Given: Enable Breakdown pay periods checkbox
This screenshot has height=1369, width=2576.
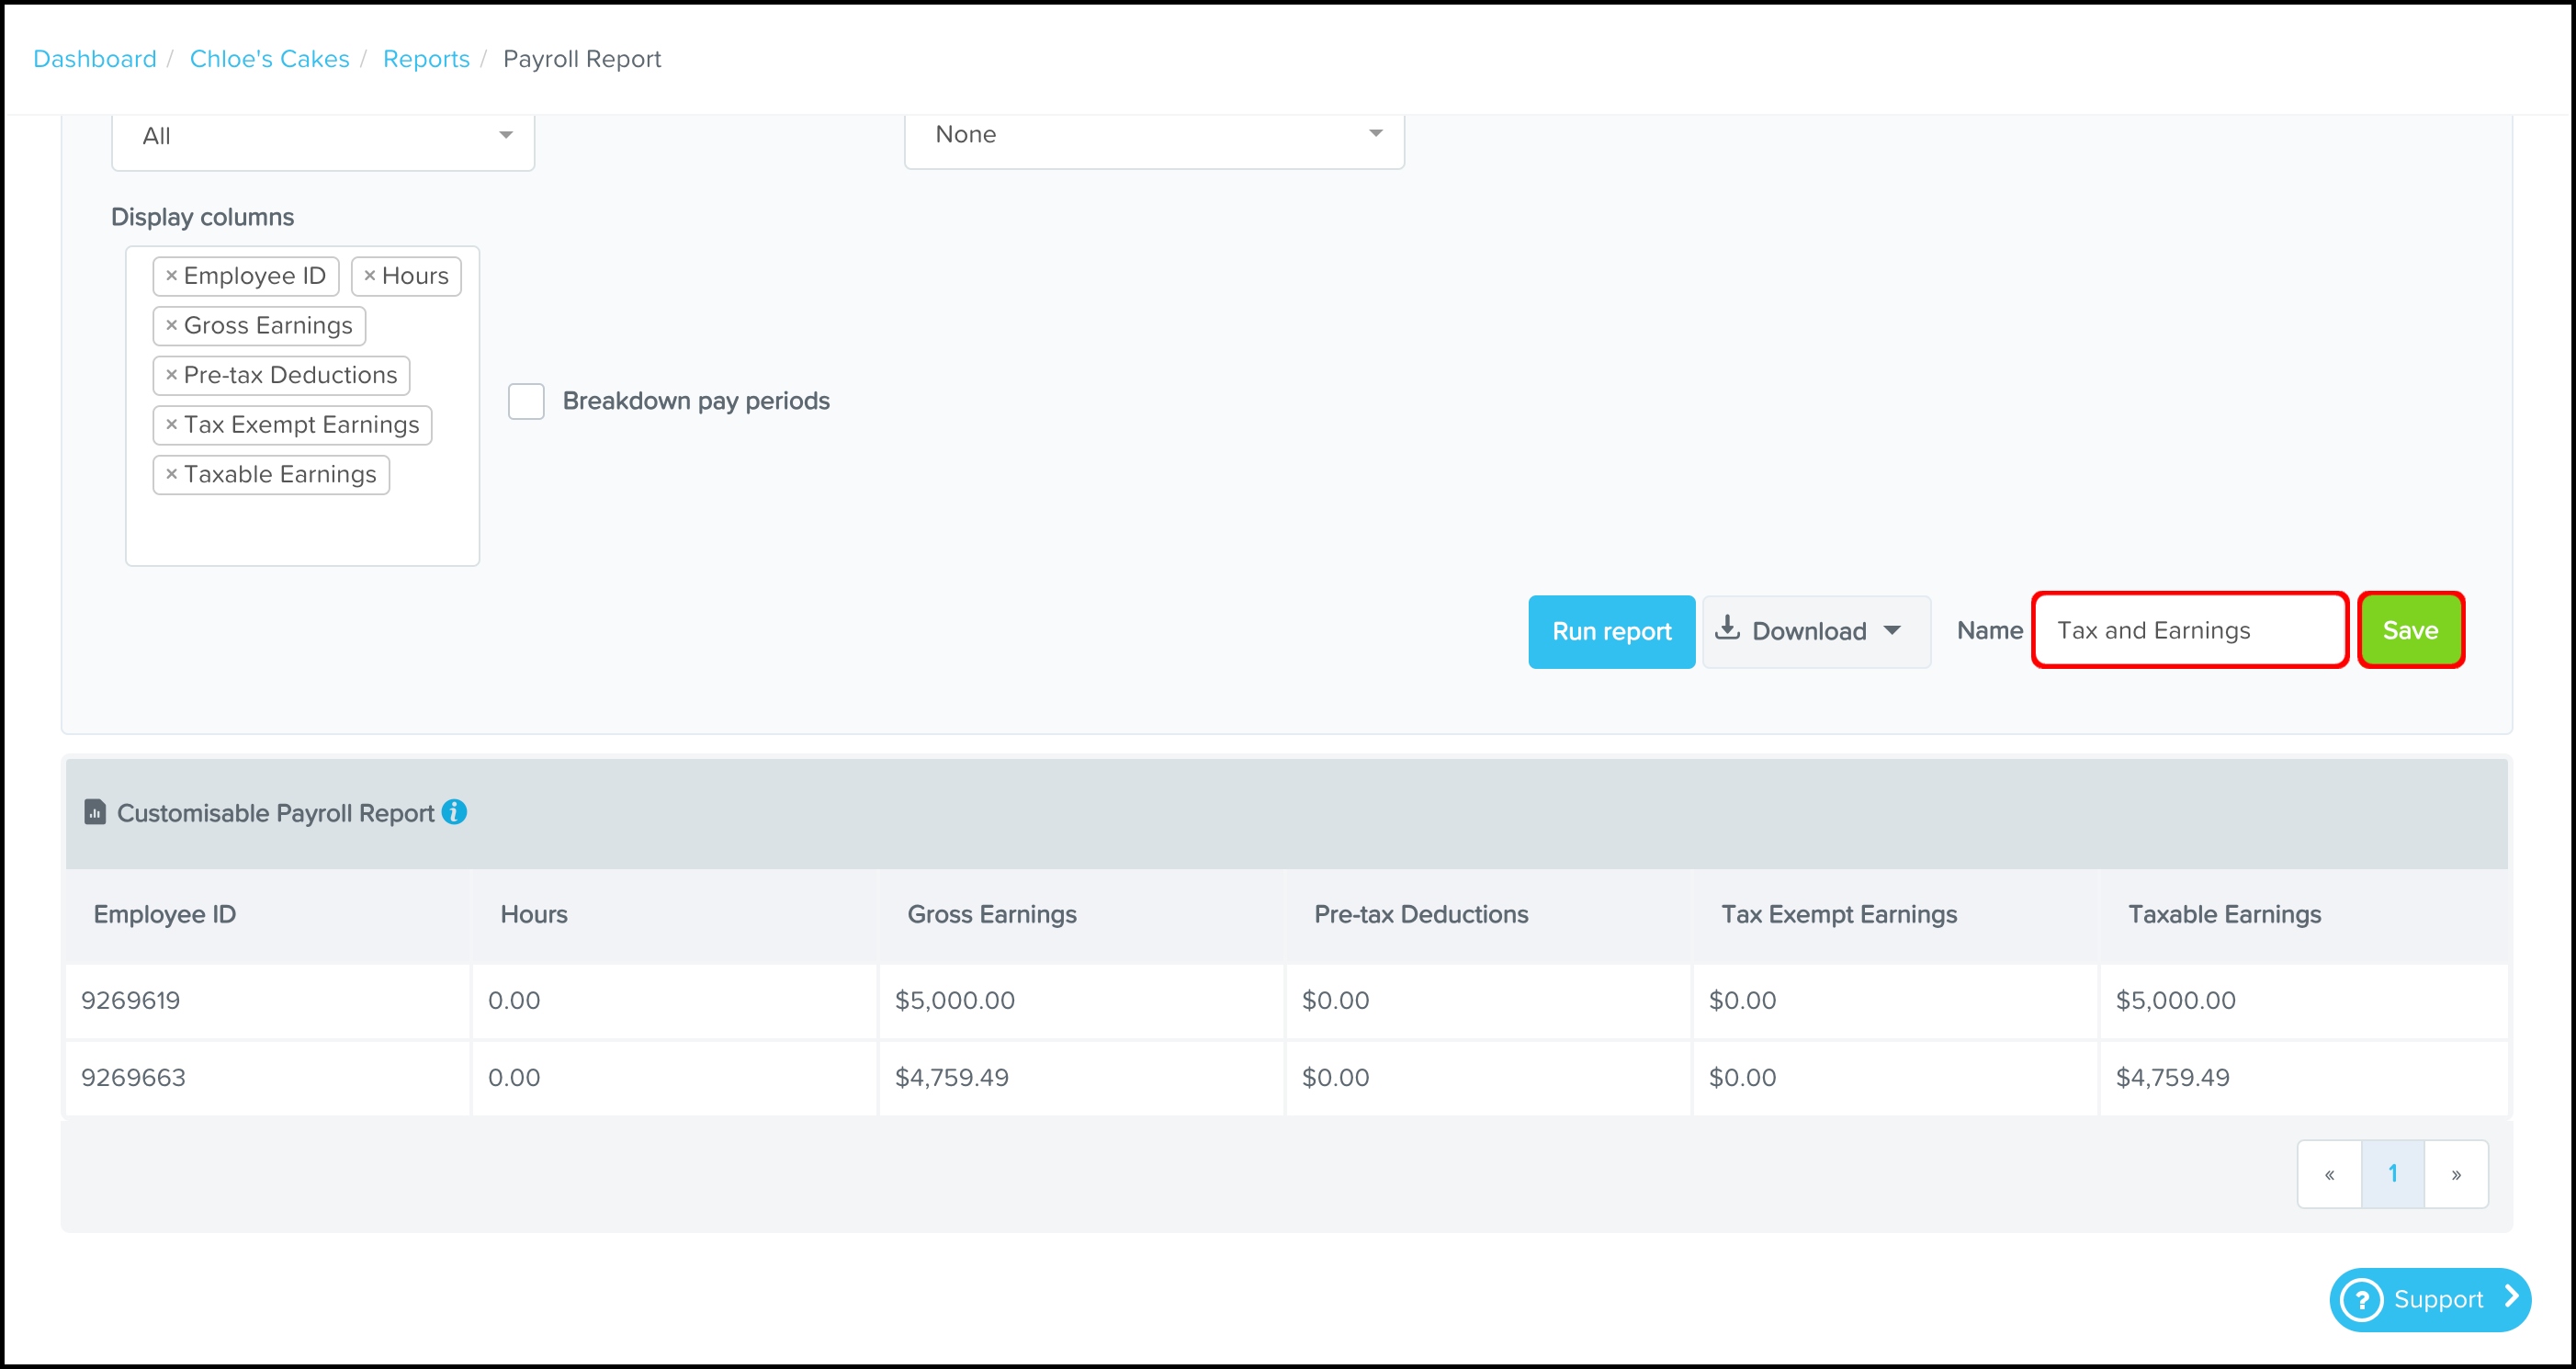Looking at the screenshot, I should pos(526,401).
